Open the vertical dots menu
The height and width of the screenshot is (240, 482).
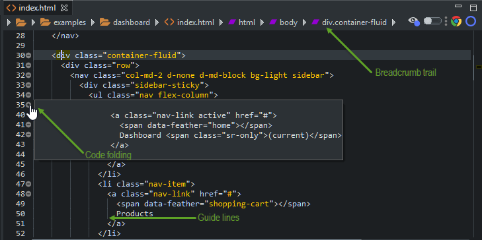(x=446, y=22)
